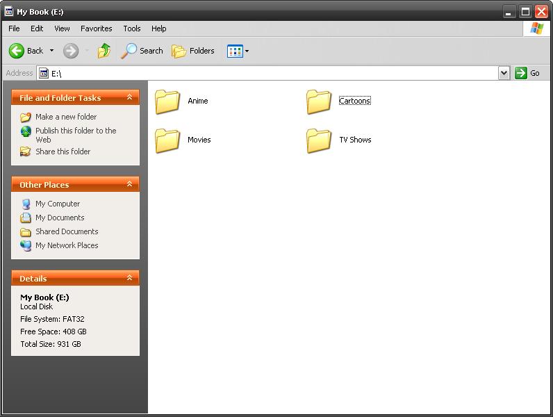Click the Free Space: 408 GB text
Screen dimensions: 553x417
pos(53,332)
